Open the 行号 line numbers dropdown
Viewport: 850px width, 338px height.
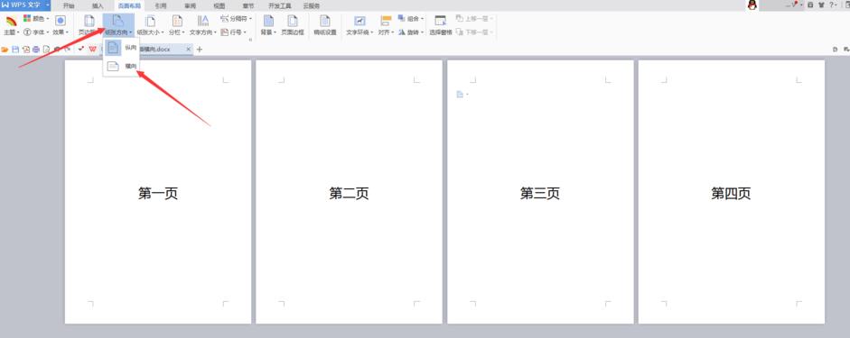(234, 32)
